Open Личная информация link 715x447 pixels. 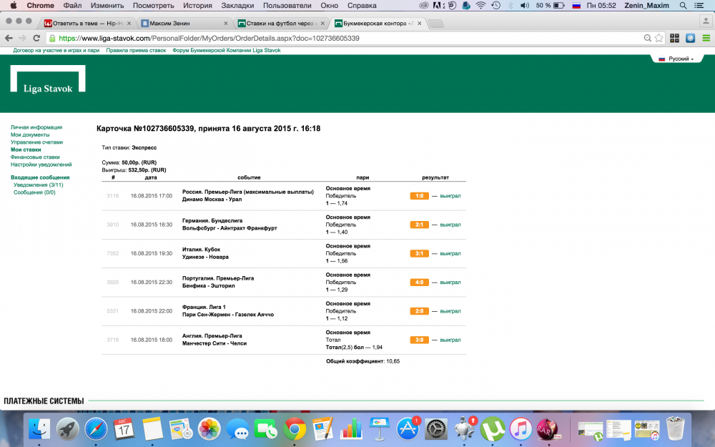[x=36, y=127]
